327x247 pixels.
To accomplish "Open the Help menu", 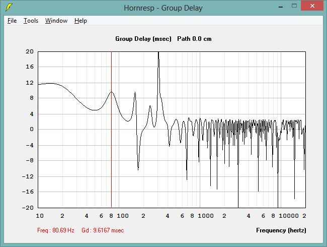I will coord(80,21).
